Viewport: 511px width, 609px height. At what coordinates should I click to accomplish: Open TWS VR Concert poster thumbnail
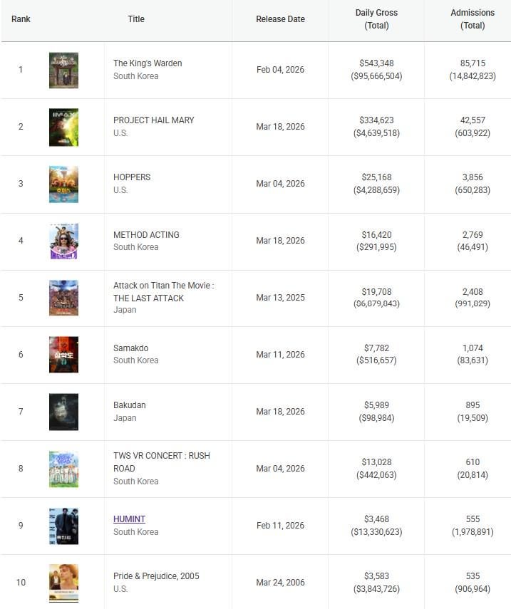pos(63,469)
